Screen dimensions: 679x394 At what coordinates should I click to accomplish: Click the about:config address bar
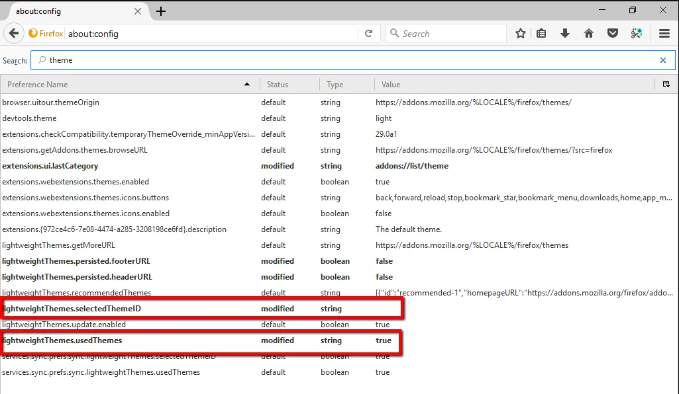pyautogui.click(x=212, y=33)
